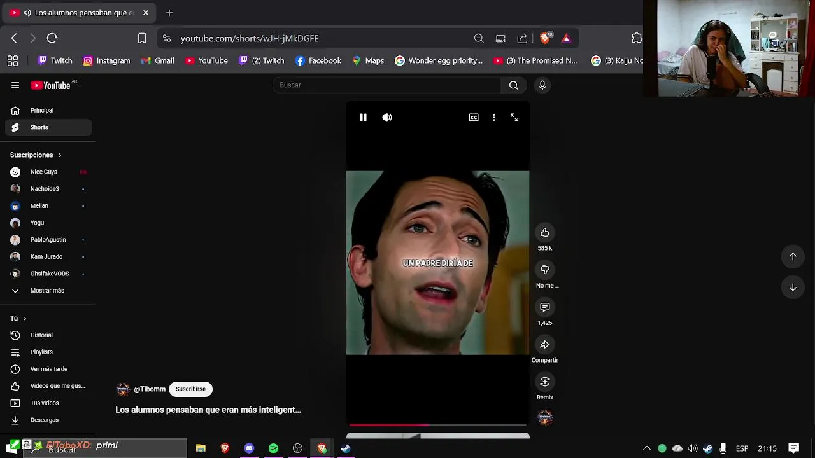This screenshot has height=458, width=815.
Task: Open browser zoom indicator in address bar
Action: tap(479, 38)
